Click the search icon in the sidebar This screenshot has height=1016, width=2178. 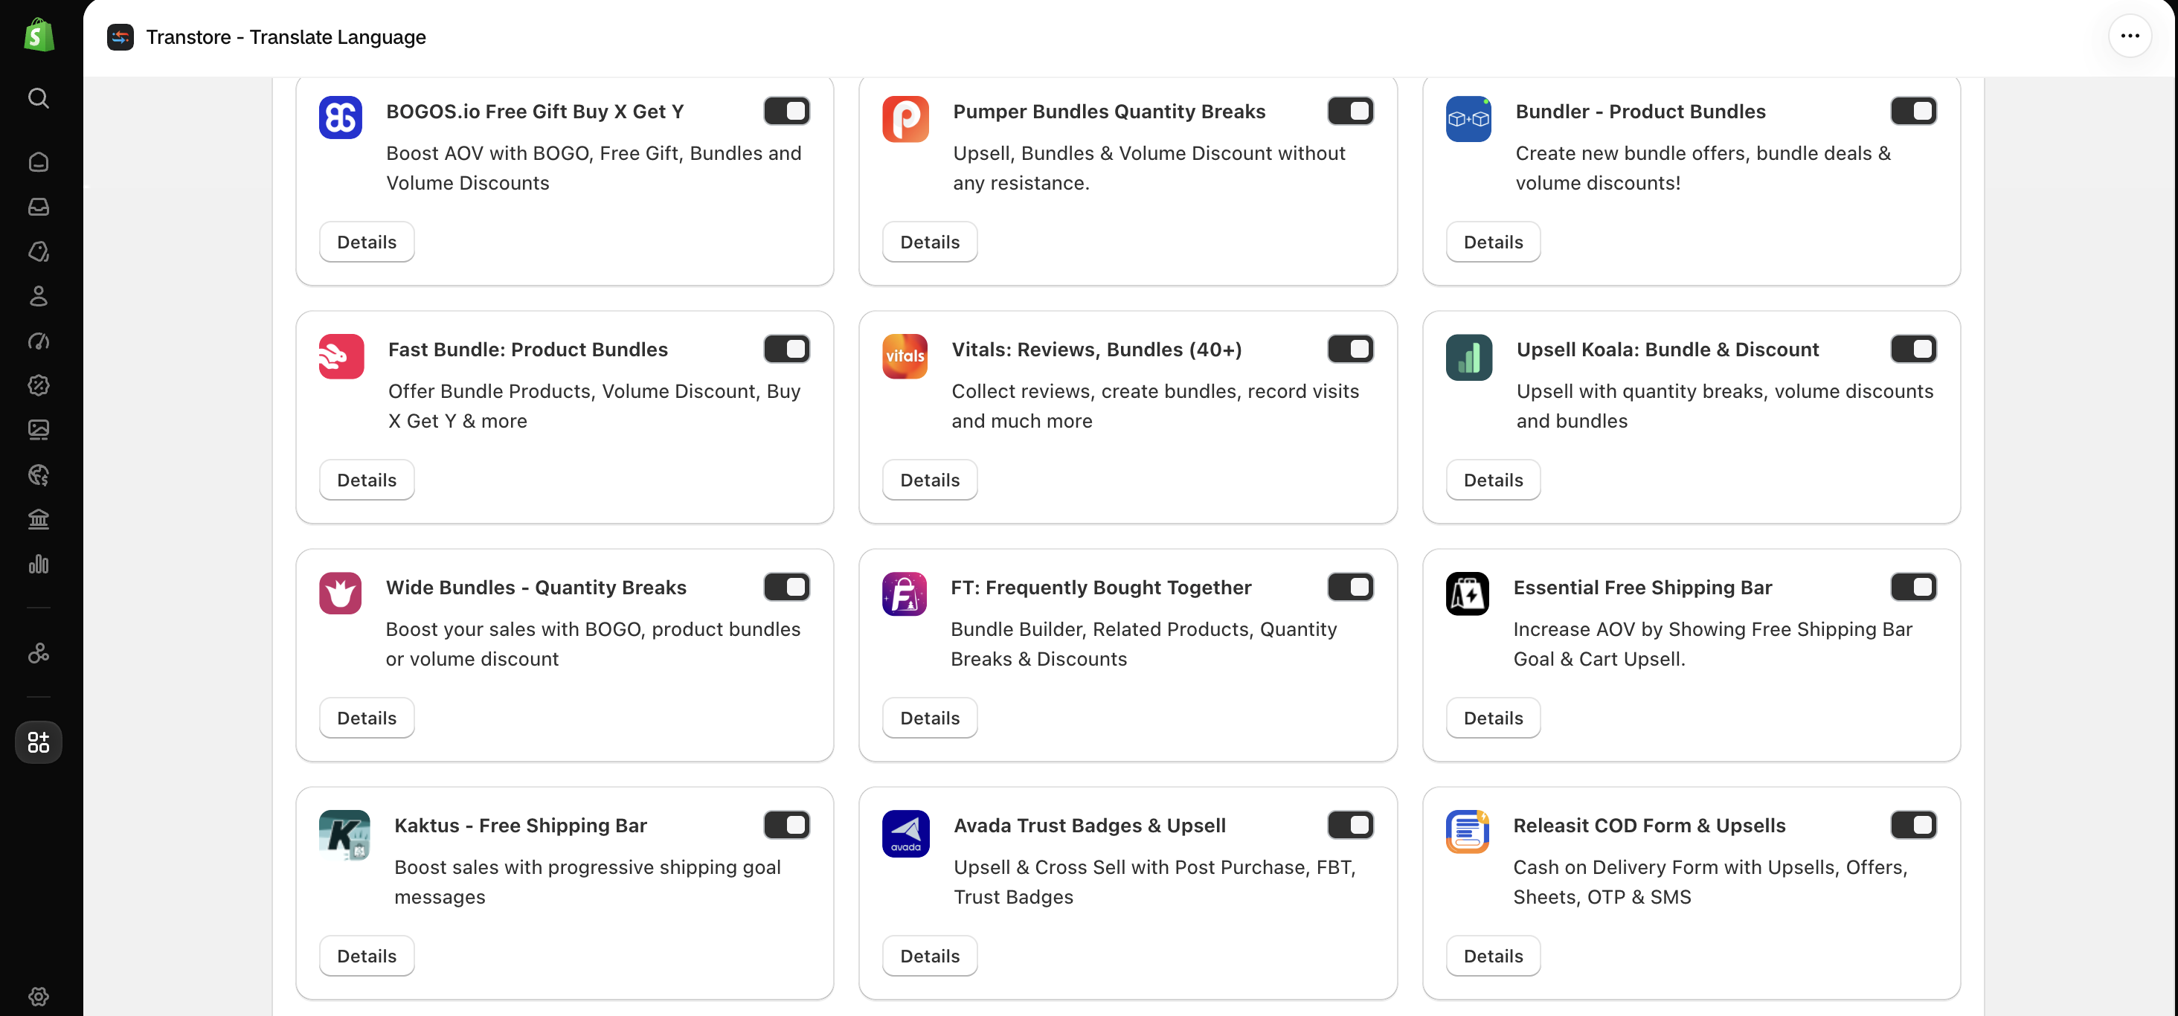point(39,98)
